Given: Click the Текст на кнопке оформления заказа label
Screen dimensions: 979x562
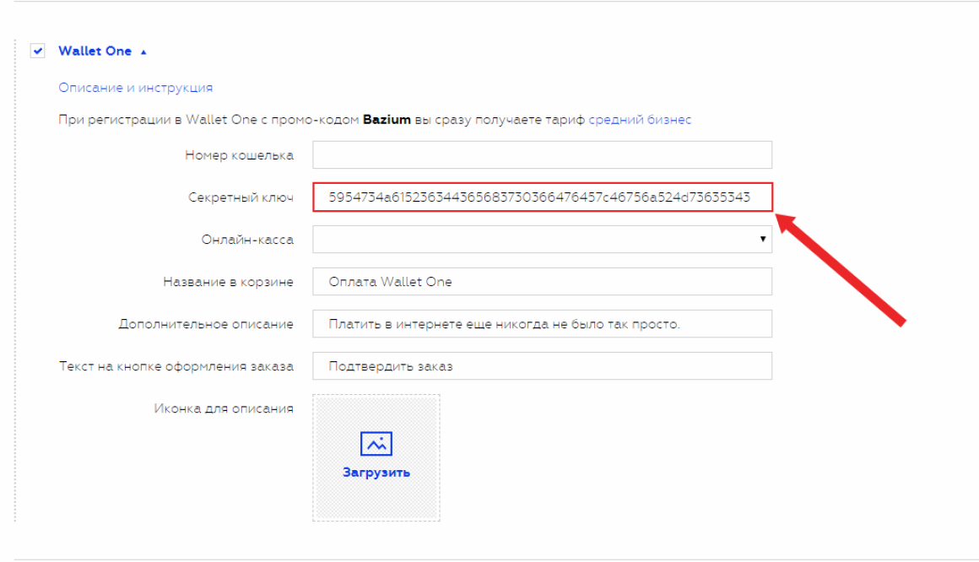Looking at the screenshot, I should (176, 366).
